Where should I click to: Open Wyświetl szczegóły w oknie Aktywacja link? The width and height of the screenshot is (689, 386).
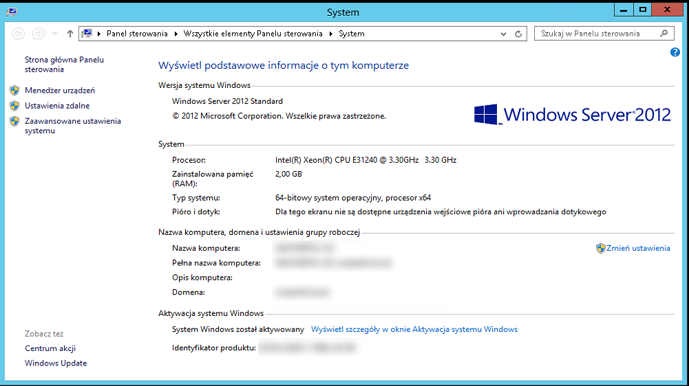click(x=414, y=330)
